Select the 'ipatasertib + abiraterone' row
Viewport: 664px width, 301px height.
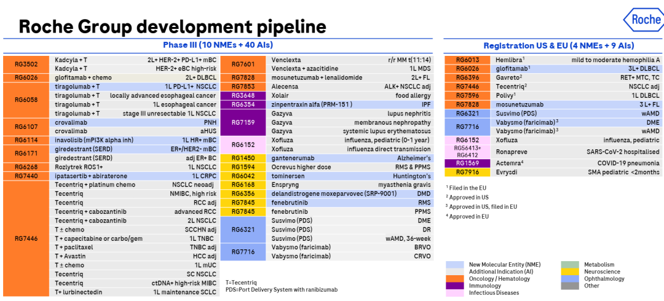(x=135, y=176)
